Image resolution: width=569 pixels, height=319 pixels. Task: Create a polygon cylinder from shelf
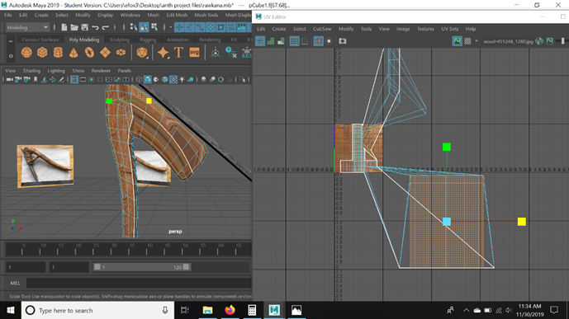point(58,53)
